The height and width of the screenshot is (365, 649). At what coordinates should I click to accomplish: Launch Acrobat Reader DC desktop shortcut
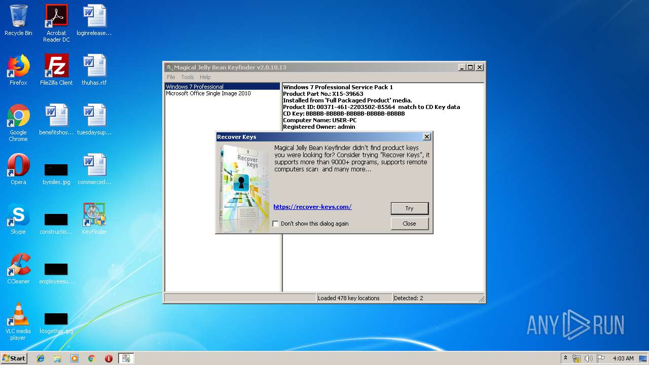point(56,23)
